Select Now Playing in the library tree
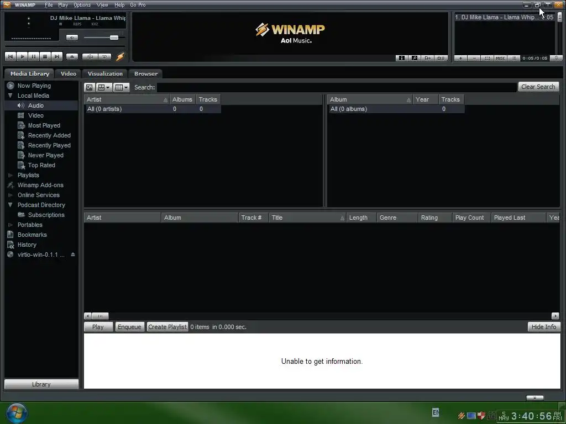This screenshot has height=424, width=566. pos(34,86)
